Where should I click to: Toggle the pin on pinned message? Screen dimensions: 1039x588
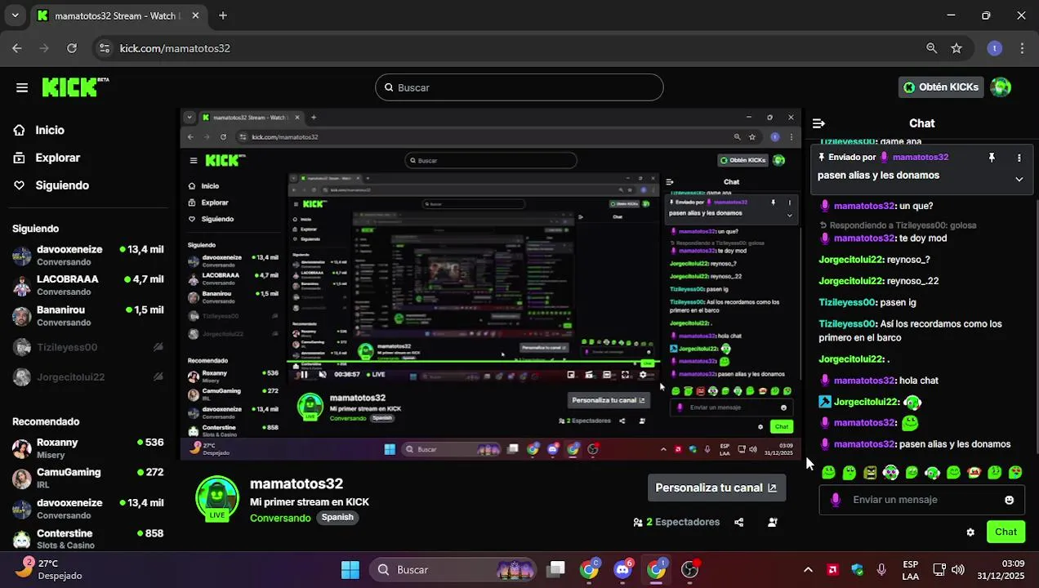pos(992,158)
